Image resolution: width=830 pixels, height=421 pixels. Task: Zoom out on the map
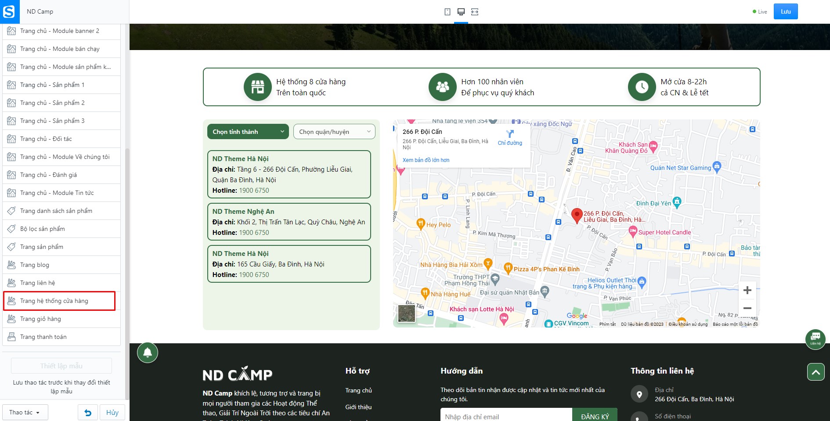[x=747, y=308]
